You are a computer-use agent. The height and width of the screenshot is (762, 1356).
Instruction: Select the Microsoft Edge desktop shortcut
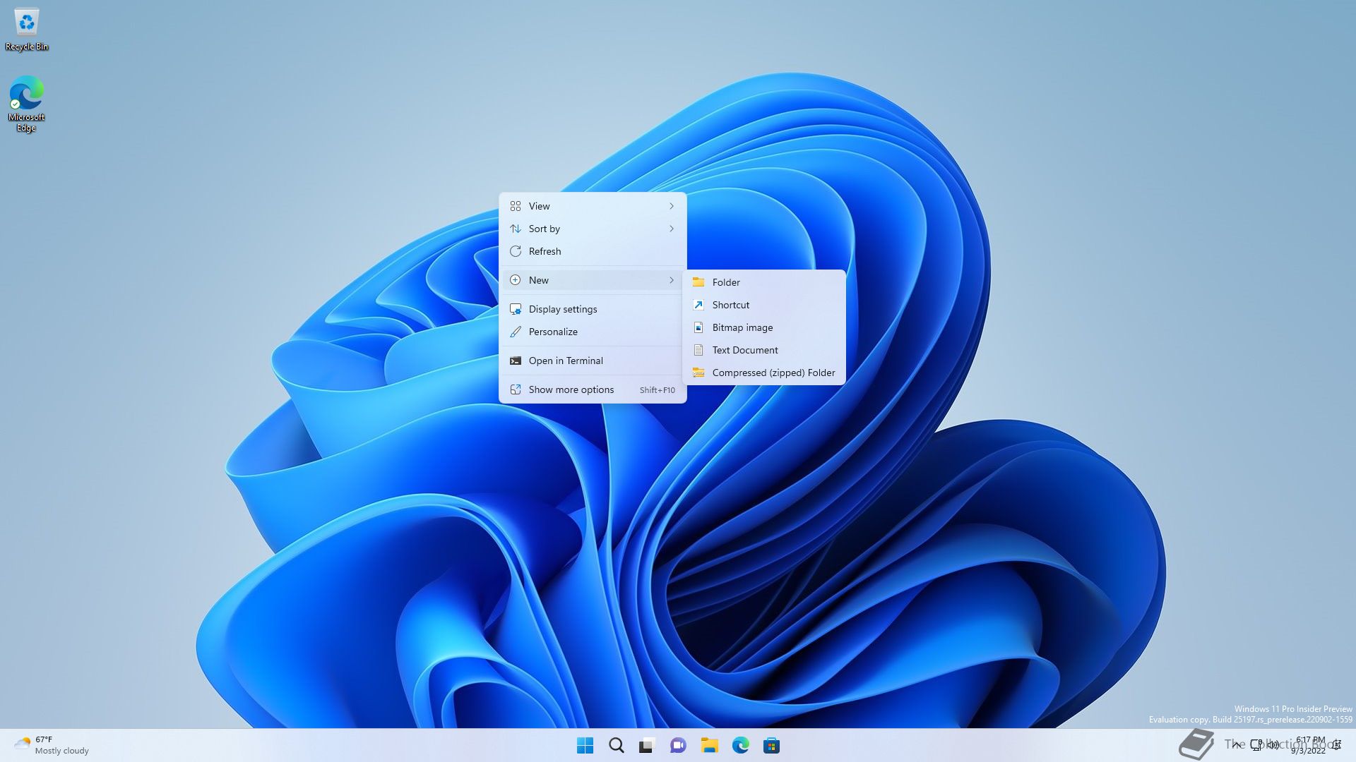click(26, 104)
